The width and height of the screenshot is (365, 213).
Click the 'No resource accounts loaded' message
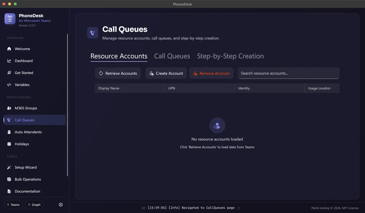tap(217, 139)
